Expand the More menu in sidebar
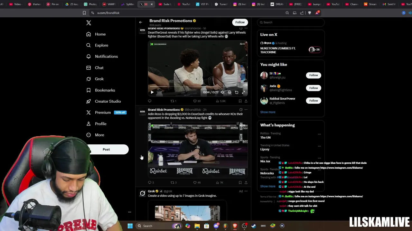 point(95,135)
